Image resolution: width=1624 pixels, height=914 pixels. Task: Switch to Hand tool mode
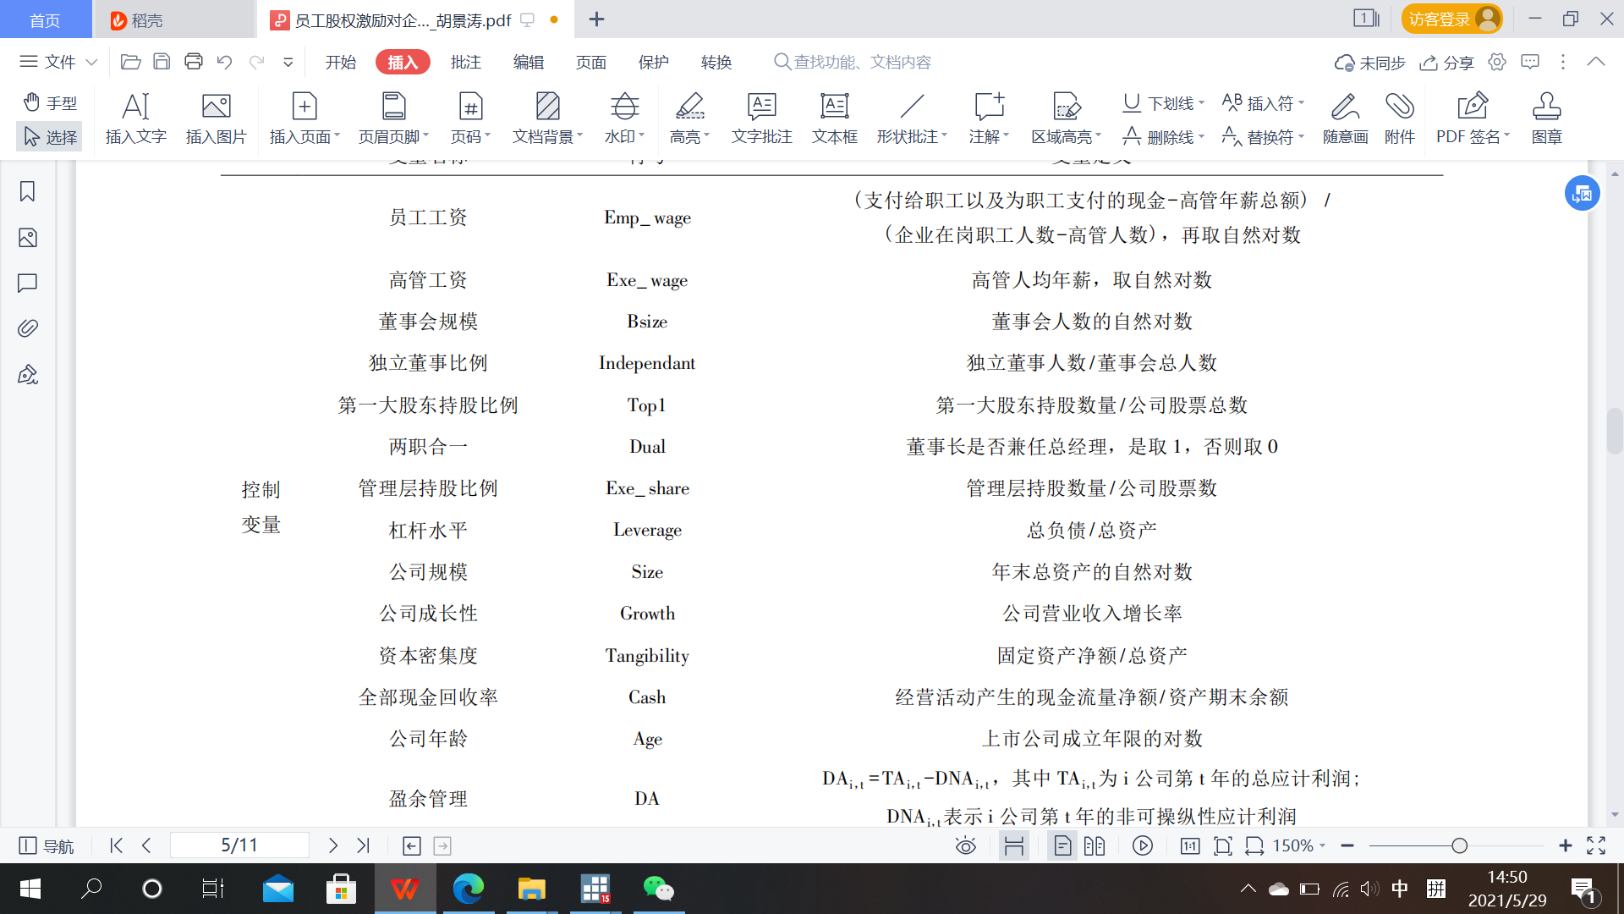pos(50,102)
